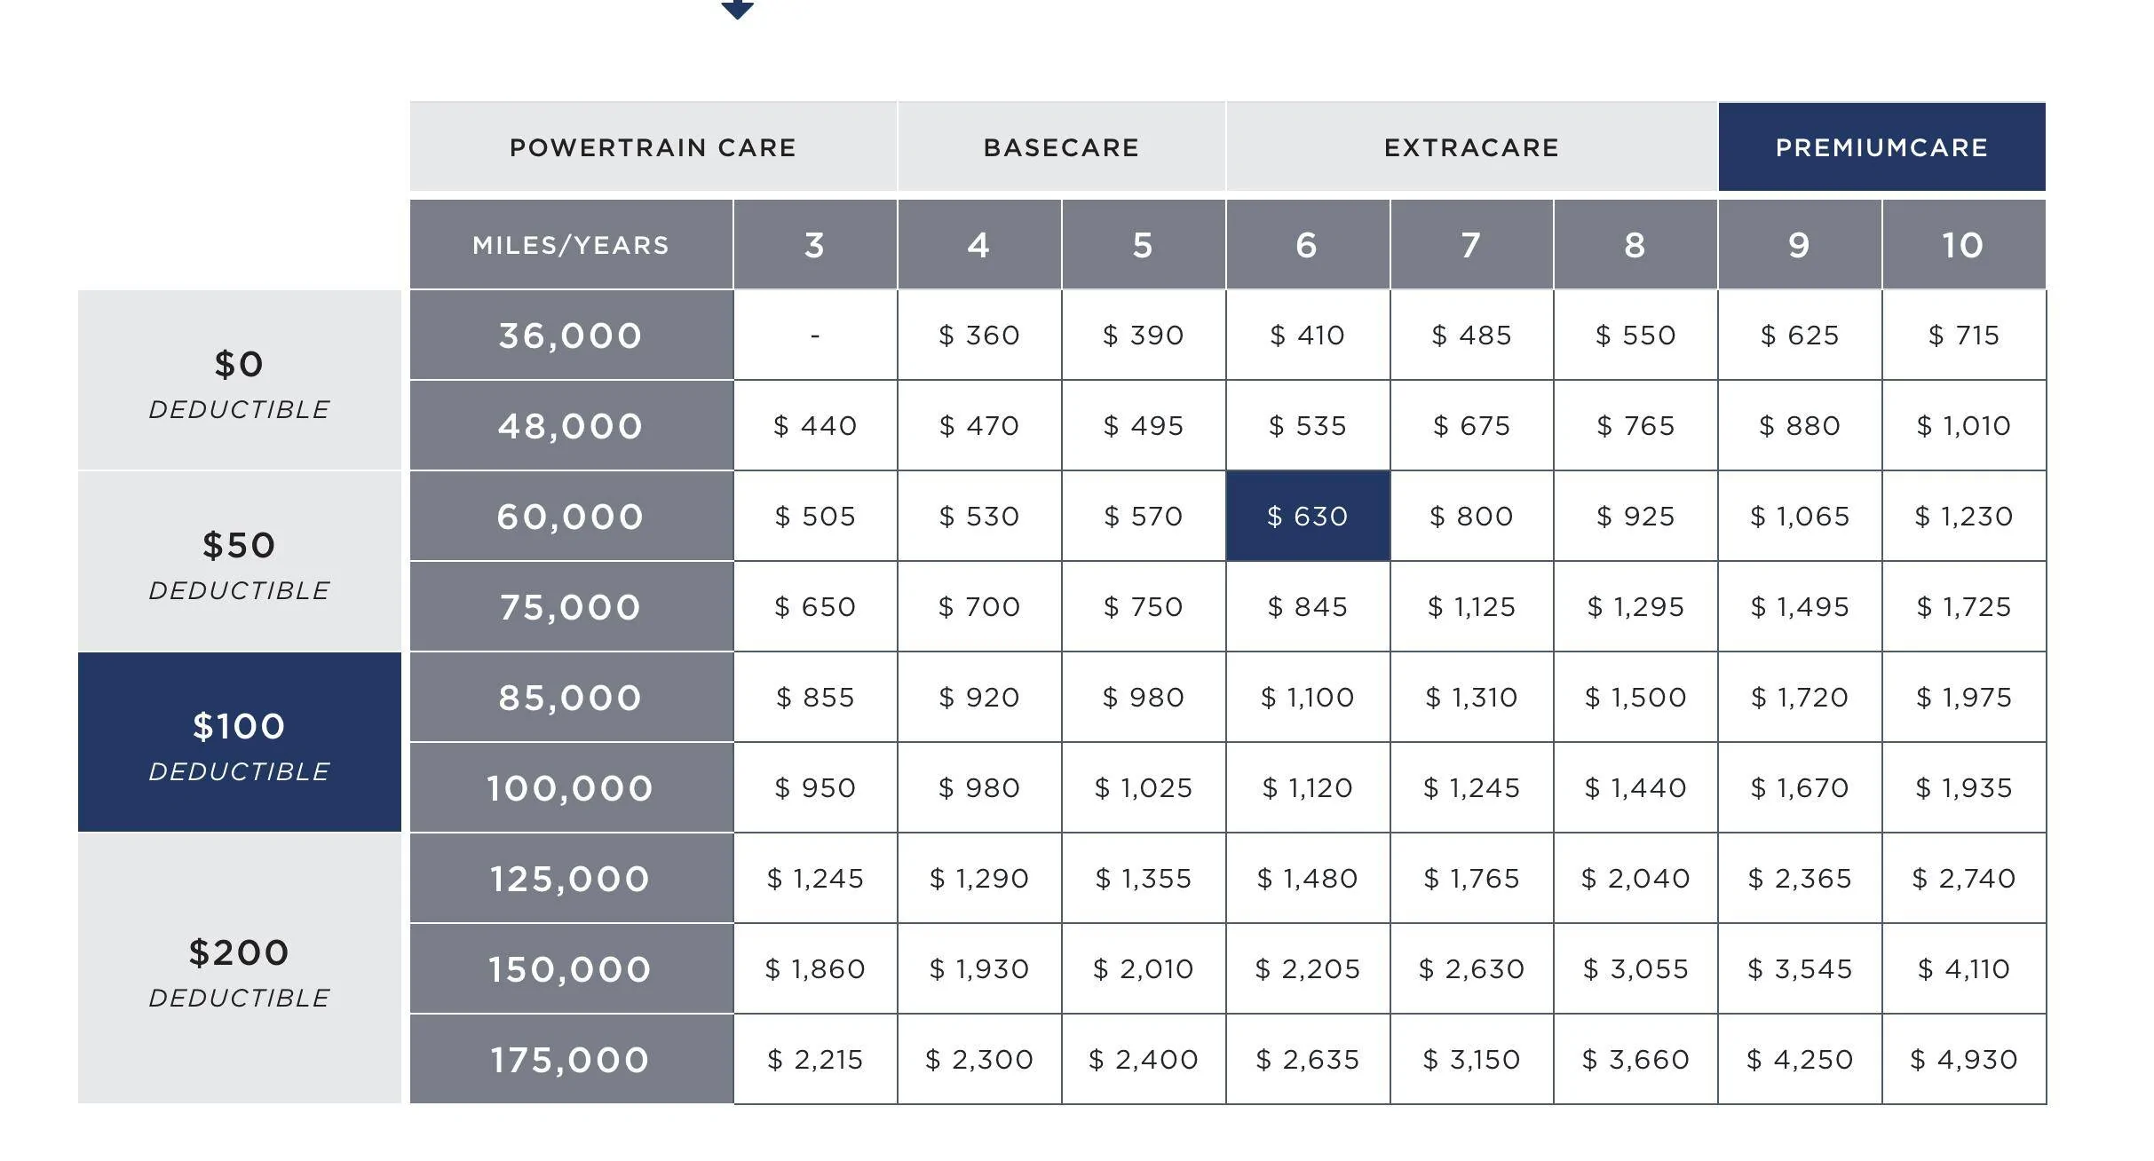This screenshot has height=1161, width=2154.
Task: Click the 175,000 miles row header
Action: coord(571,1059)
